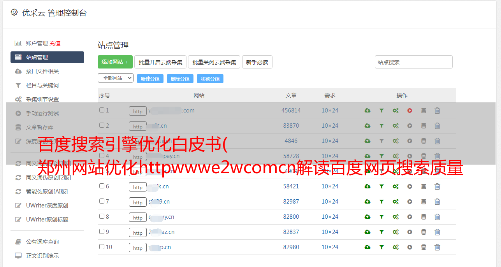Click the monitor icon beside 正文识别演示
Viewport: 501px width, 267px height.
[18, 256]
